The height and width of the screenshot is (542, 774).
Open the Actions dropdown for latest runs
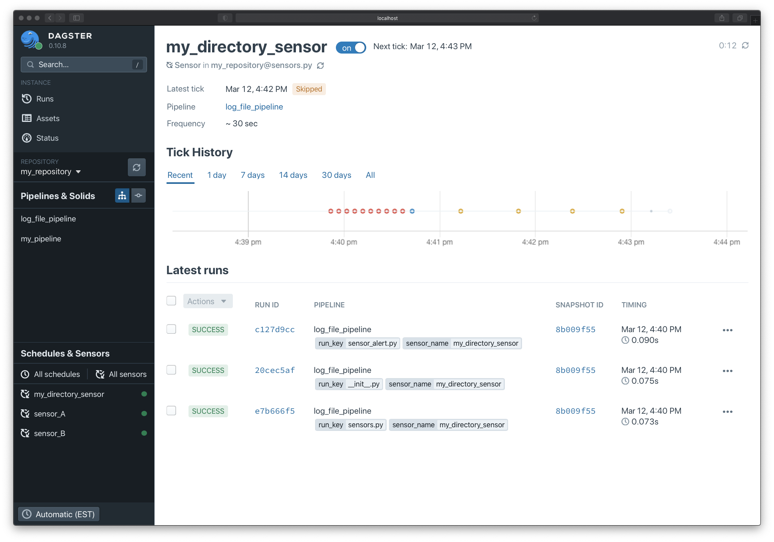point(206,302)
